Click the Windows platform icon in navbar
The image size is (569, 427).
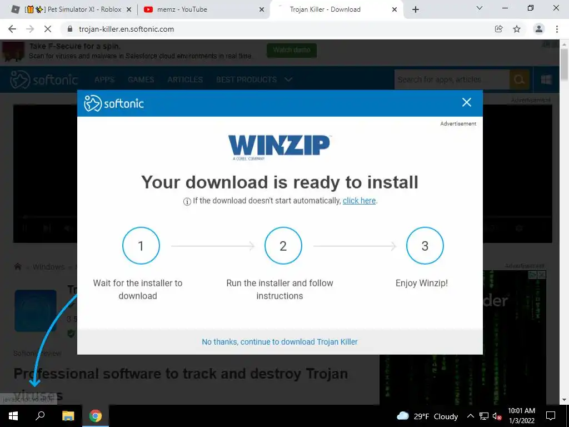pos(546,80)
